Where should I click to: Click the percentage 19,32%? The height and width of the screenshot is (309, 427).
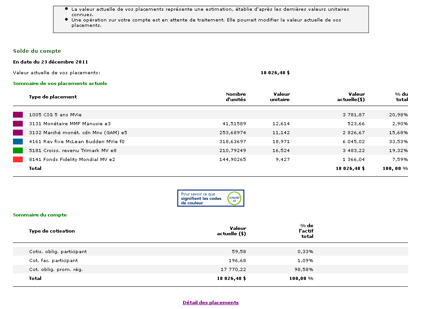398,151
